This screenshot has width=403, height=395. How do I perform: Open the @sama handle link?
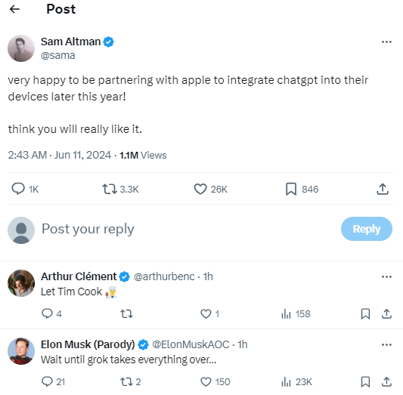(x=57, y=55)
